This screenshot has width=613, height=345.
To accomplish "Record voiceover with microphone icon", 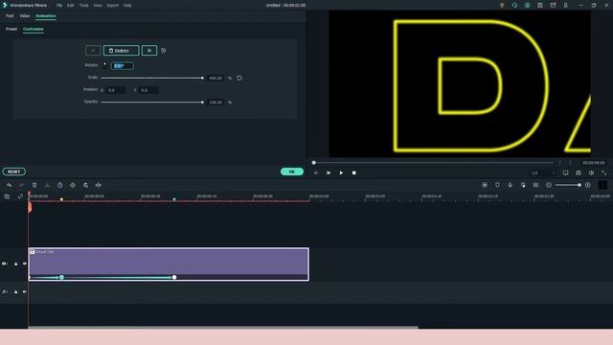I will [x=511, y=185].
